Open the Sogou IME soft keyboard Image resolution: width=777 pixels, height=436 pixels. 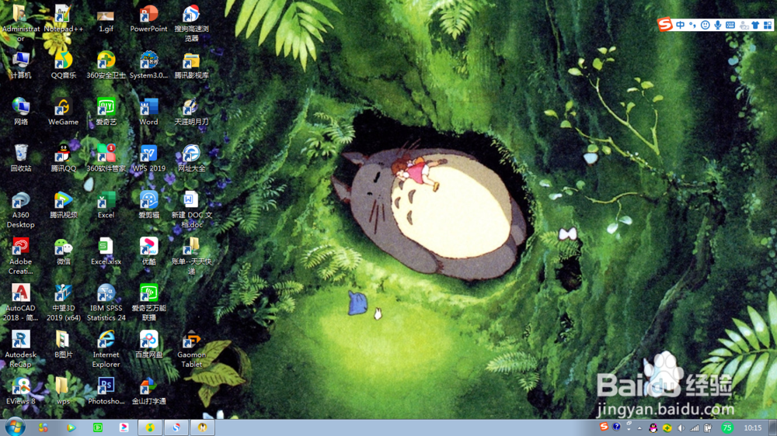click(730, 25)
